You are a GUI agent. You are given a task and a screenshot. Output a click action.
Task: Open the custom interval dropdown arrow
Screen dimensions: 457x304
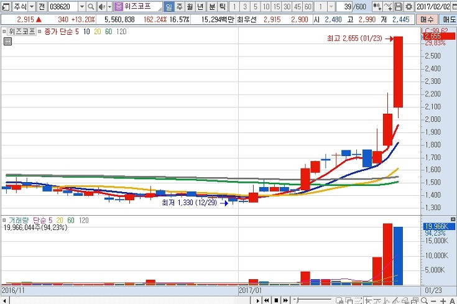(x=331, y=6)
